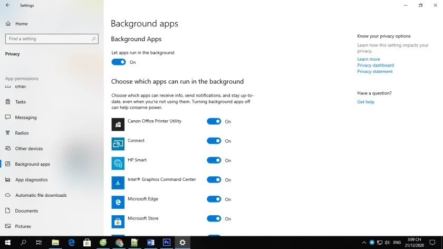The width and height of the screenshot is (443, 249).
Task: Click the Get help link
Action: [365, 102]
